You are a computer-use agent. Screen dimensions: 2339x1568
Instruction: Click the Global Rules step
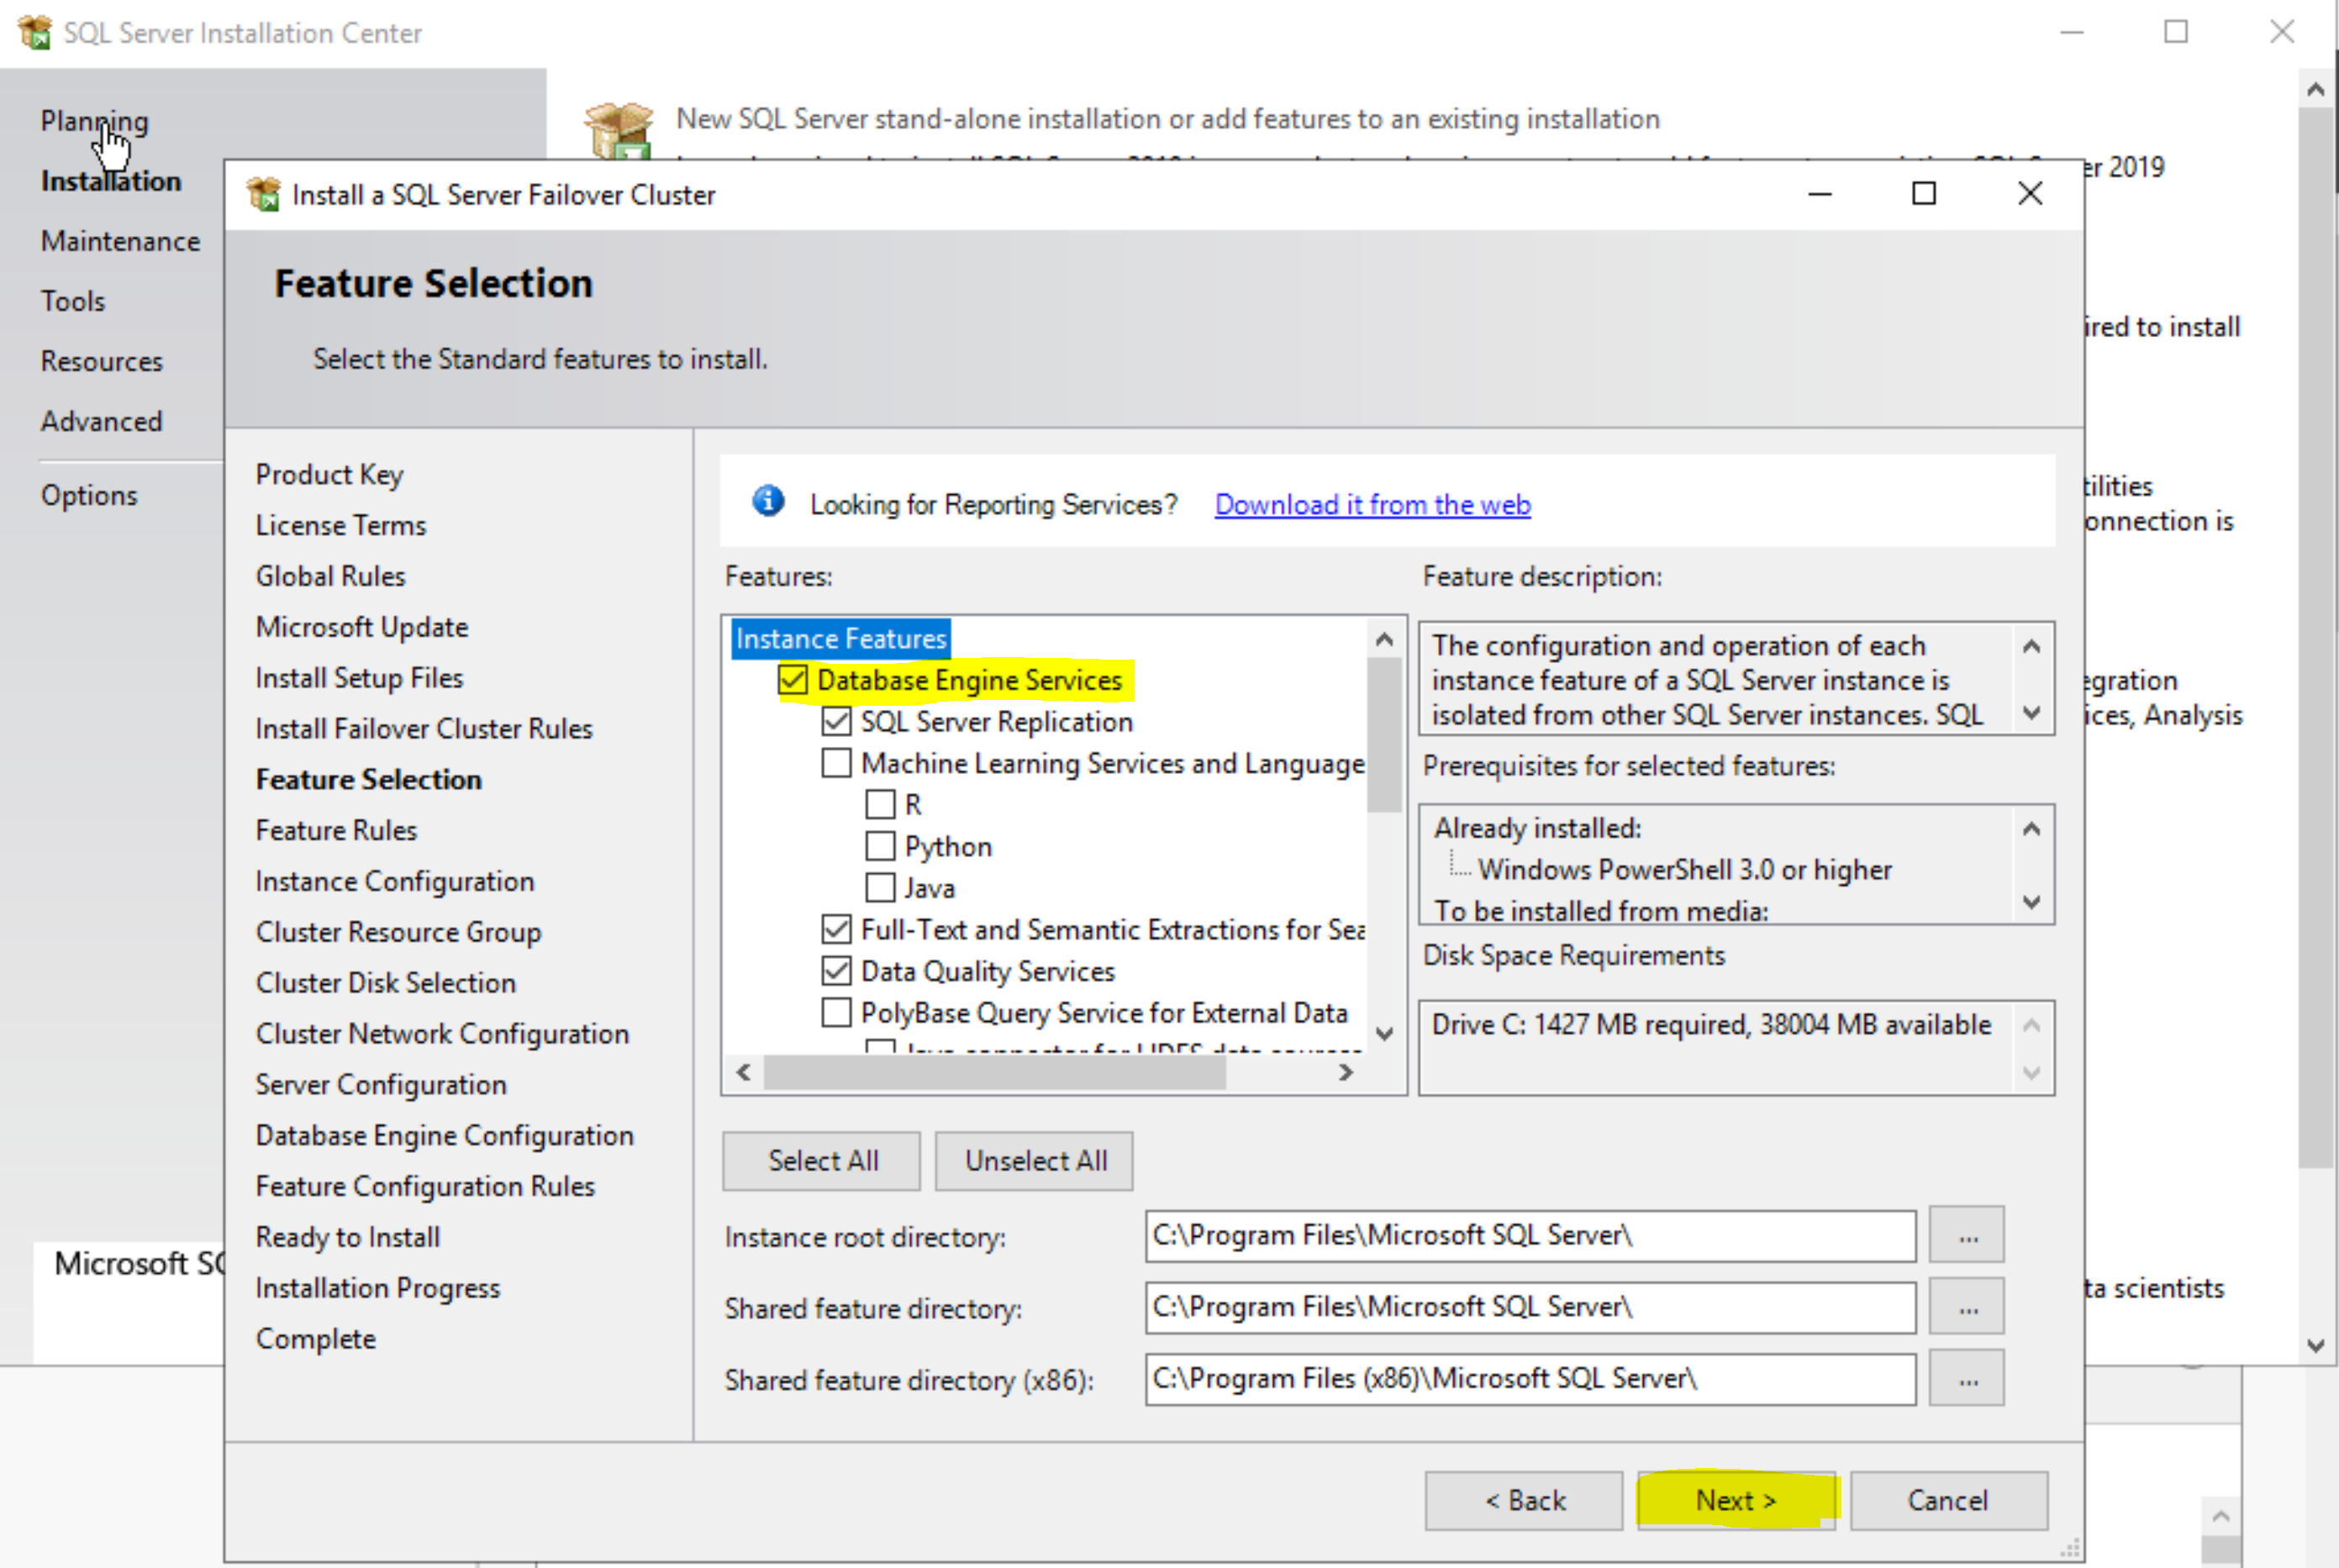[330, 576]
